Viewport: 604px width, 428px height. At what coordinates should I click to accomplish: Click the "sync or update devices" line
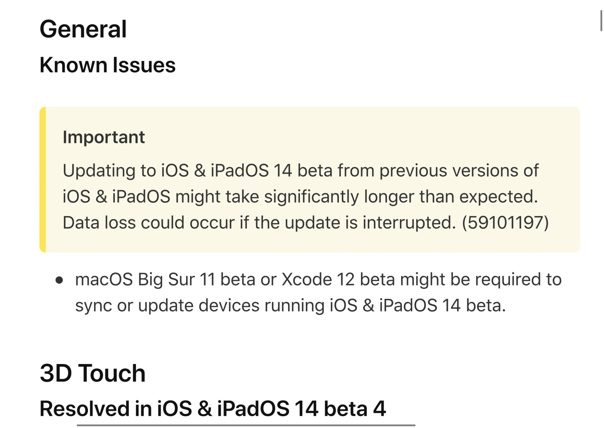[167, 305]
